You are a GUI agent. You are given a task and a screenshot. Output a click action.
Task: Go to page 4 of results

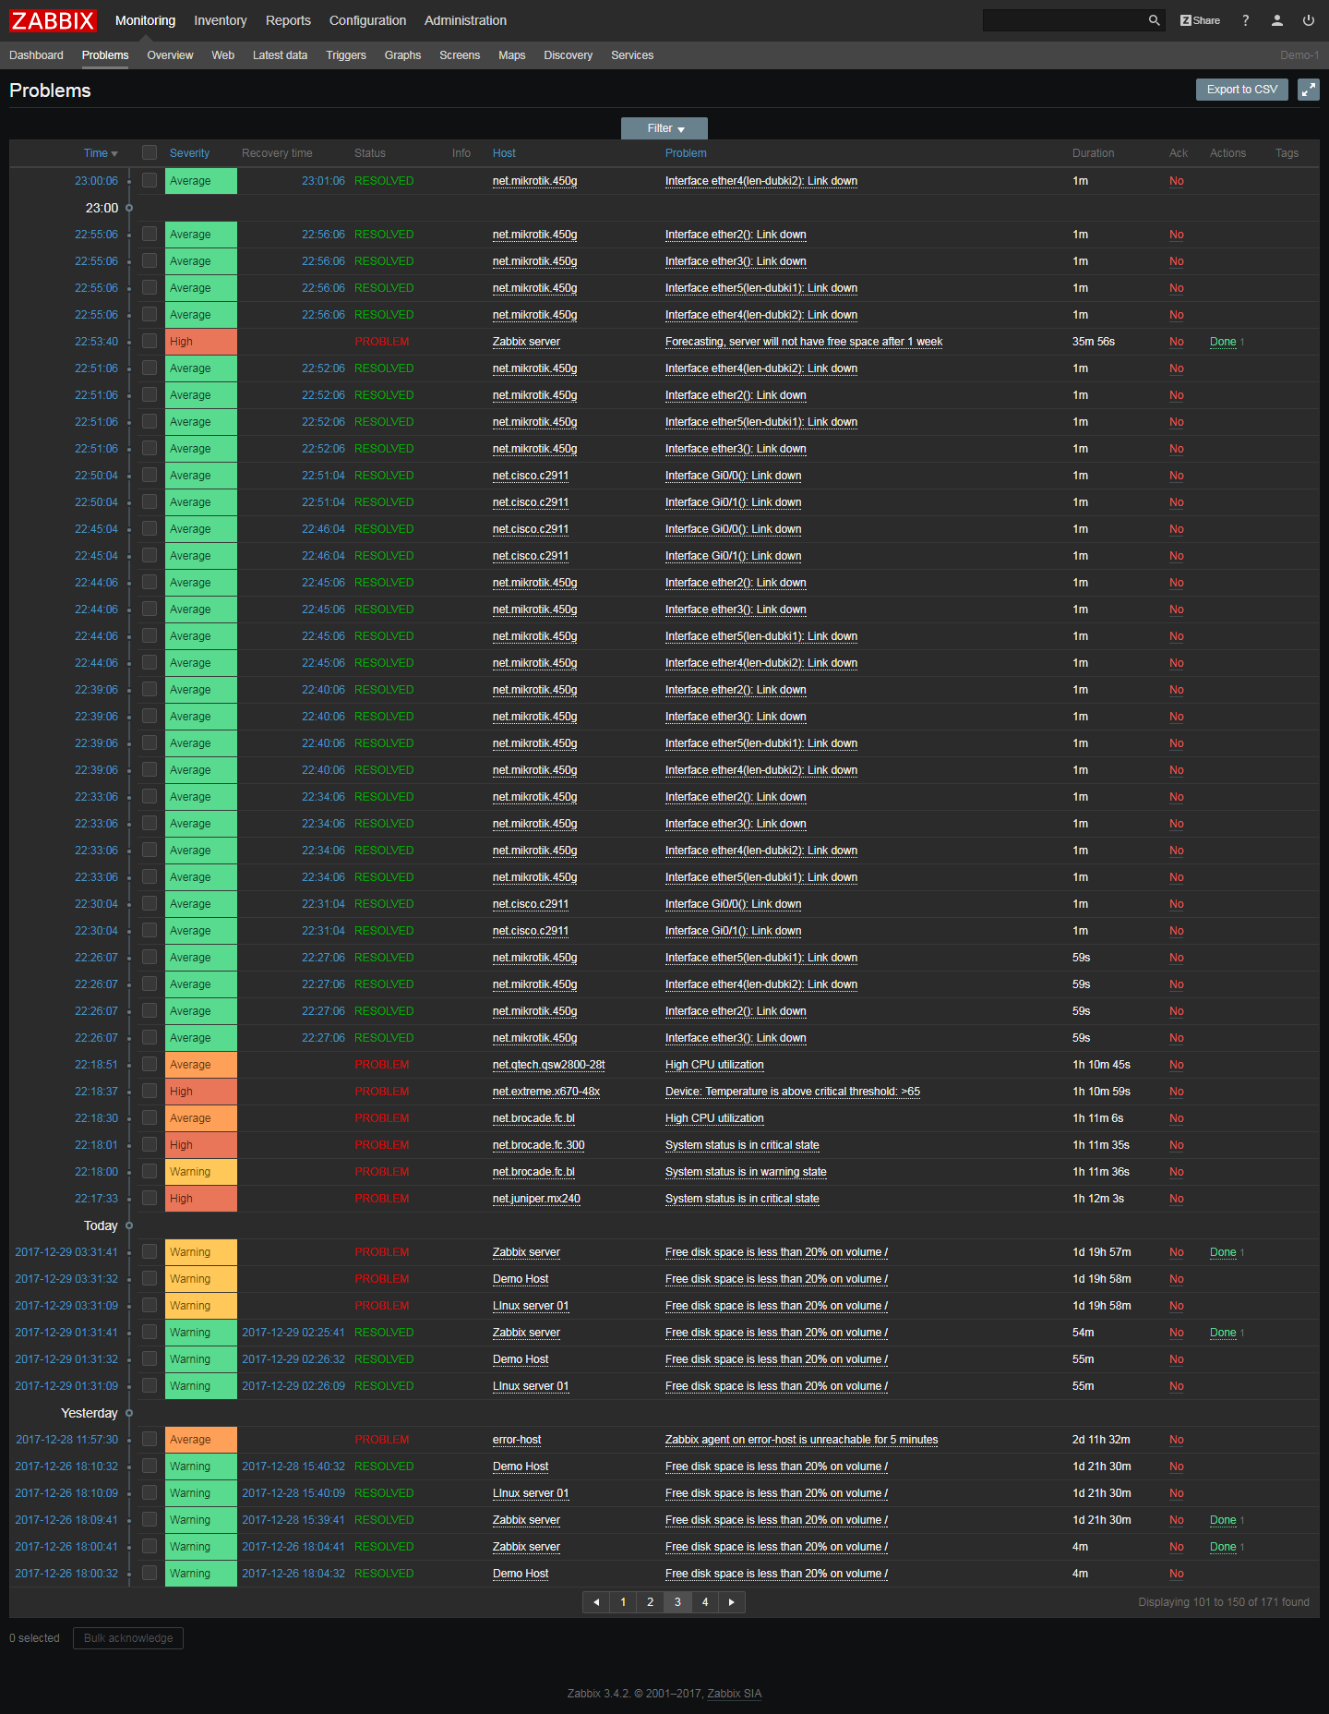coord(705,1602)
